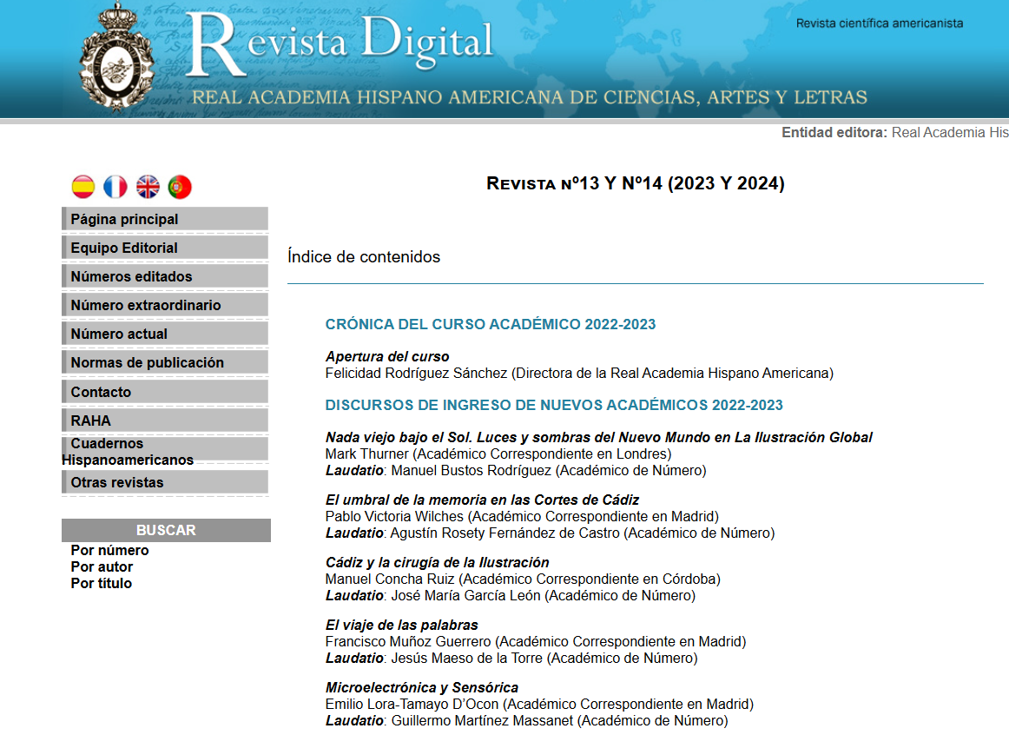The height and width of the screenshot is (735, 1009).
Task: Search by issue via Por número
Action: click(x=109, y=550)
